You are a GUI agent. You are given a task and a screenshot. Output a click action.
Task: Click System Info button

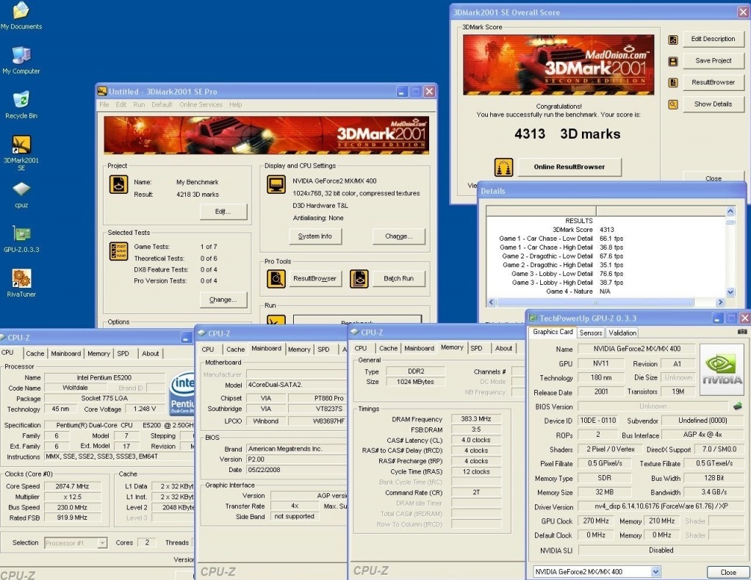[315, 236]
